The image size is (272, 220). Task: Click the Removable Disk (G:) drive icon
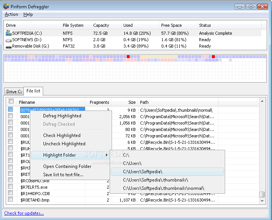[8, 47]
